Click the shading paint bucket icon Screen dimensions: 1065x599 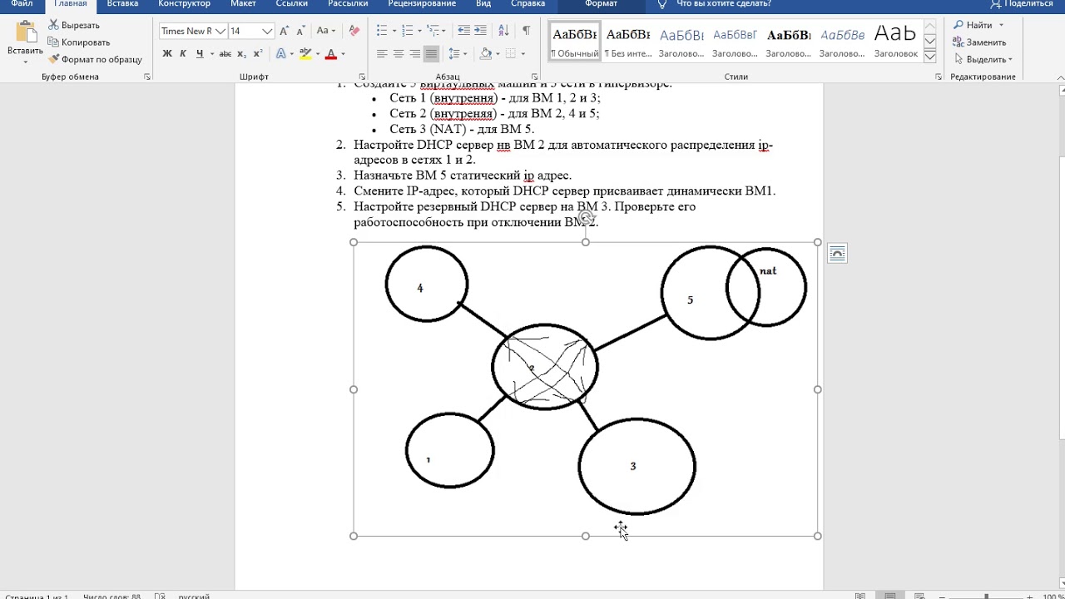coord(486,53)
